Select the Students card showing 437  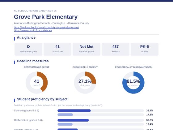click(x=116, y=49)
